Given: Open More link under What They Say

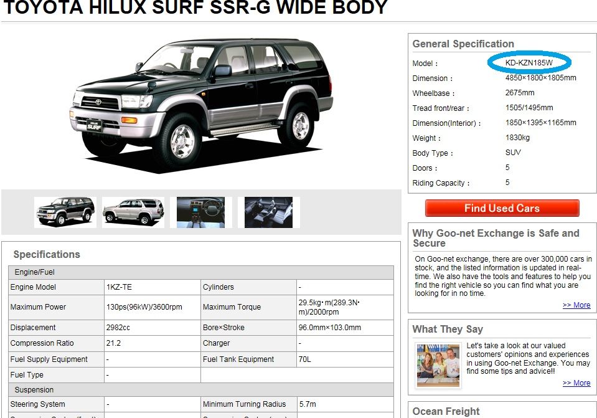Looking at the screenshot, I should pos(576,383).
